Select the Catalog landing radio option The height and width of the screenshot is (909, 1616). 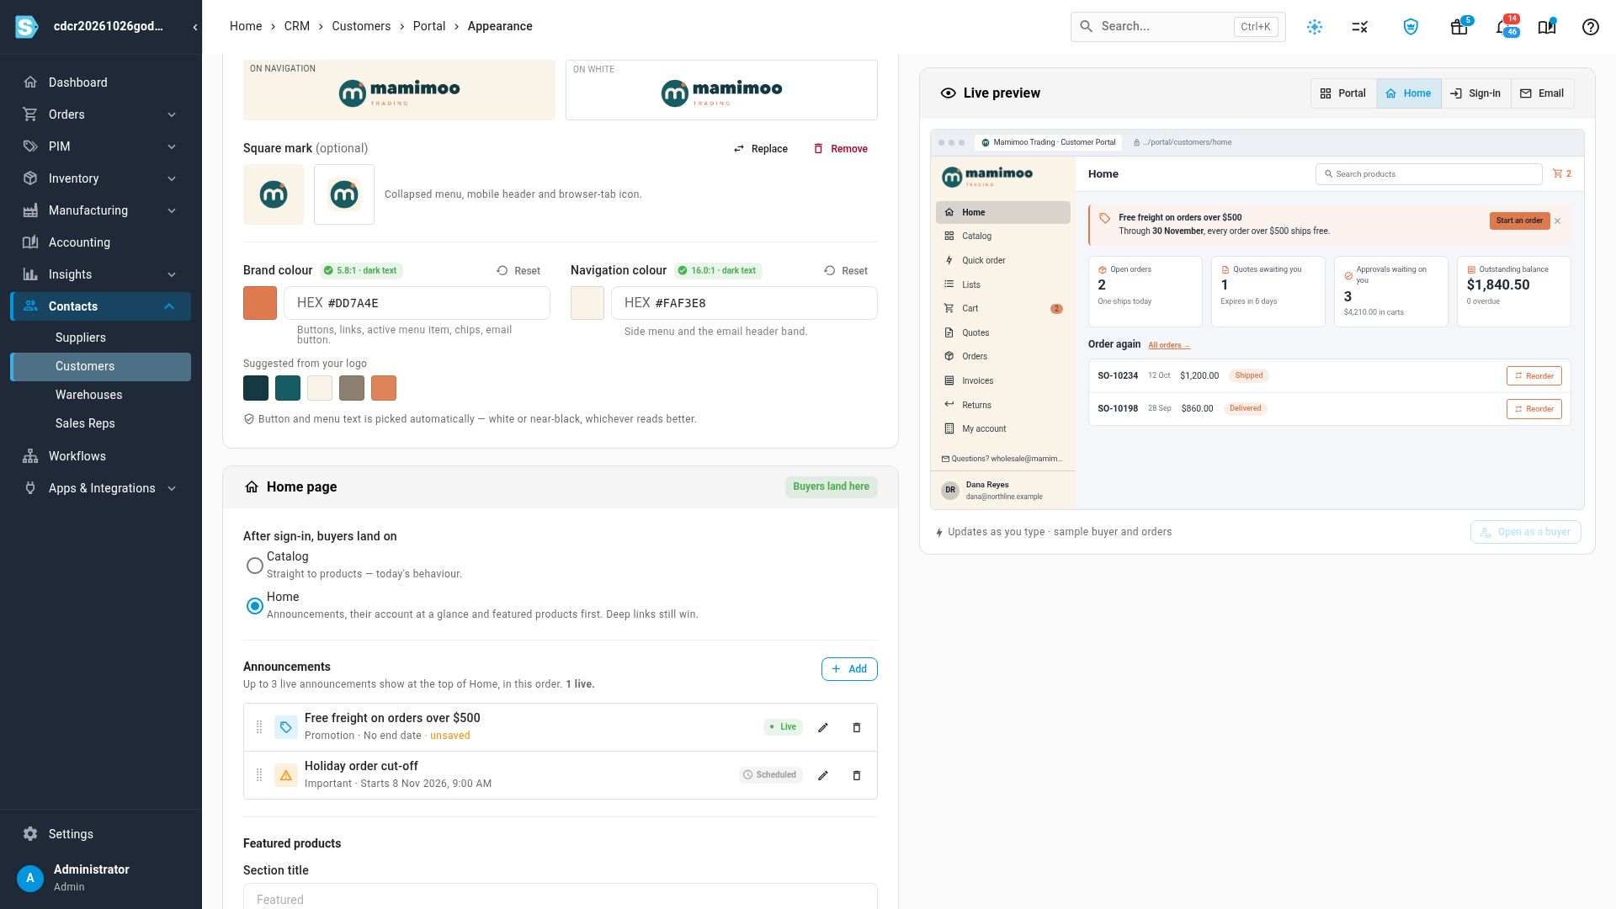coord(254,566)
